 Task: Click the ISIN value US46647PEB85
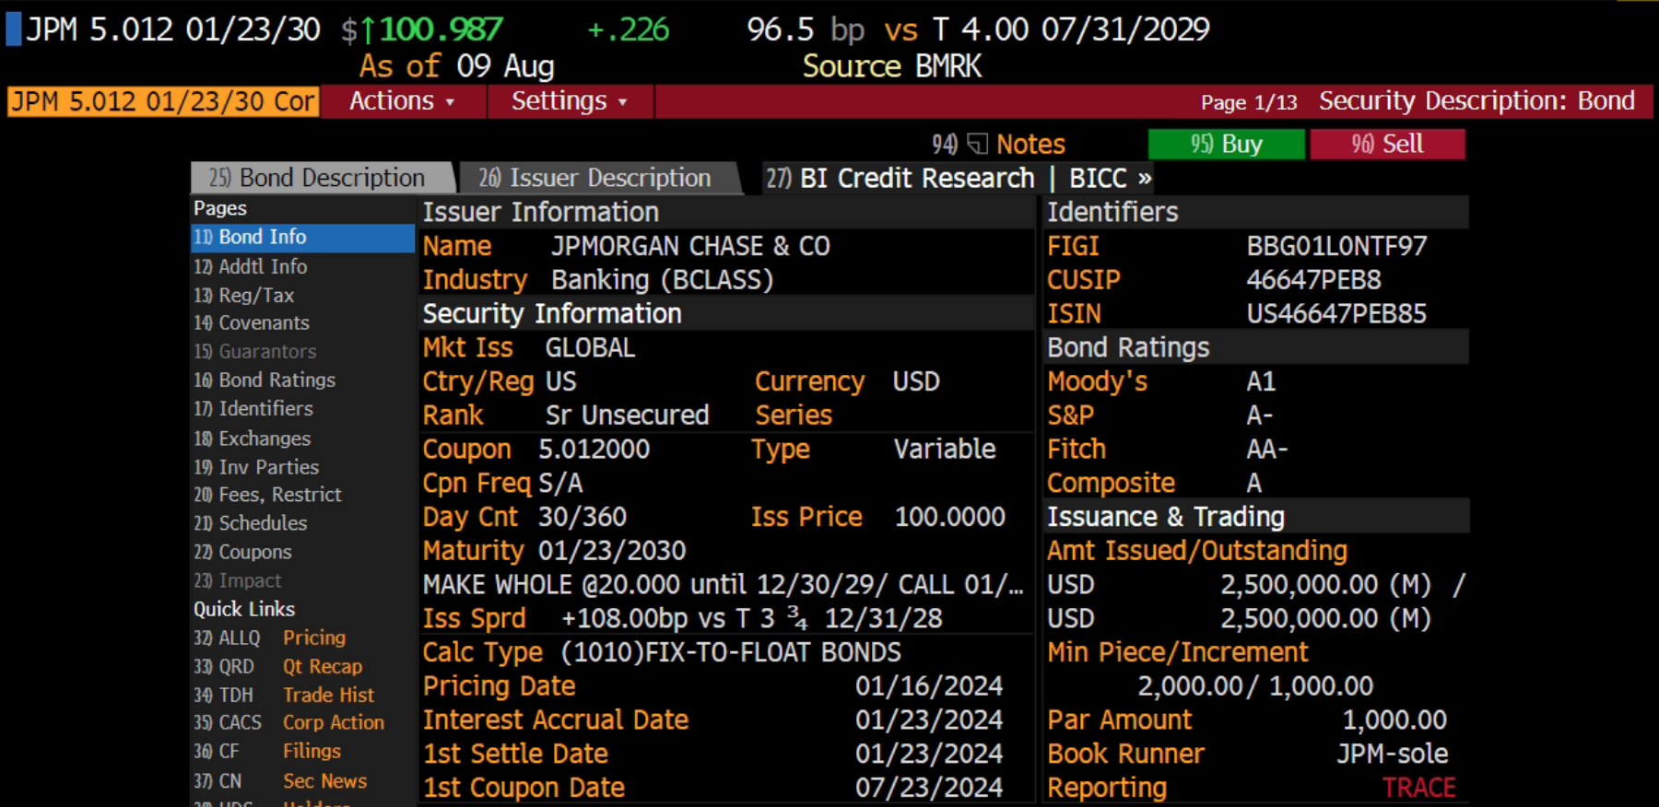[1336, 314]
